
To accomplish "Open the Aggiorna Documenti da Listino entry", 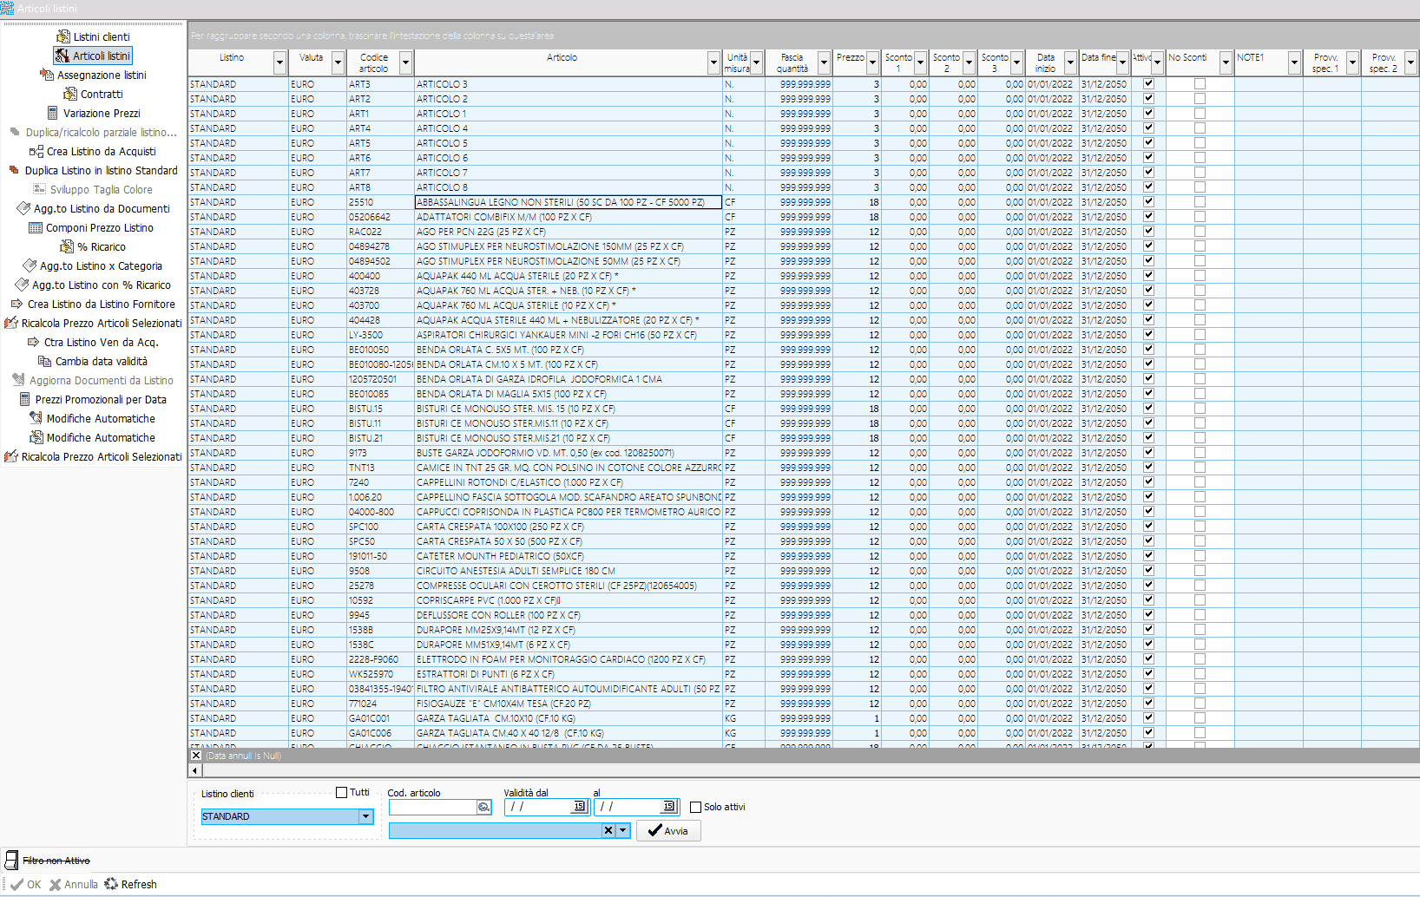I will coord(93,380).
